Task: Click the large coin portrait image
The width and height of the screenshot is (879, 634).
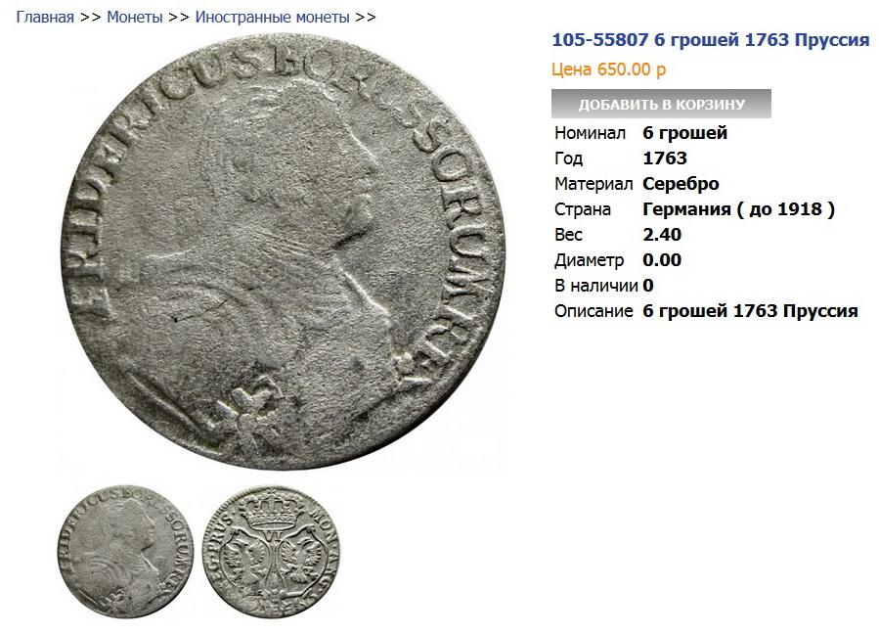Action: tap(282, 252)
